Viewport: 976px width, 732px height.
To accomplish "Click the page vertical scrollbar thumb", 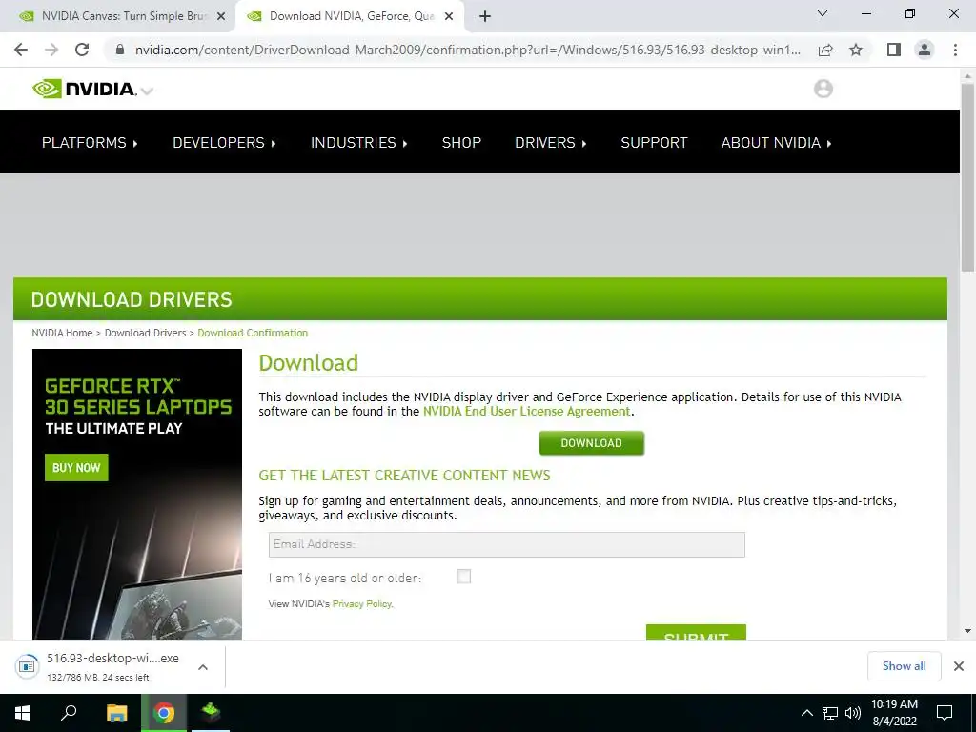I will tap(967, 177).
